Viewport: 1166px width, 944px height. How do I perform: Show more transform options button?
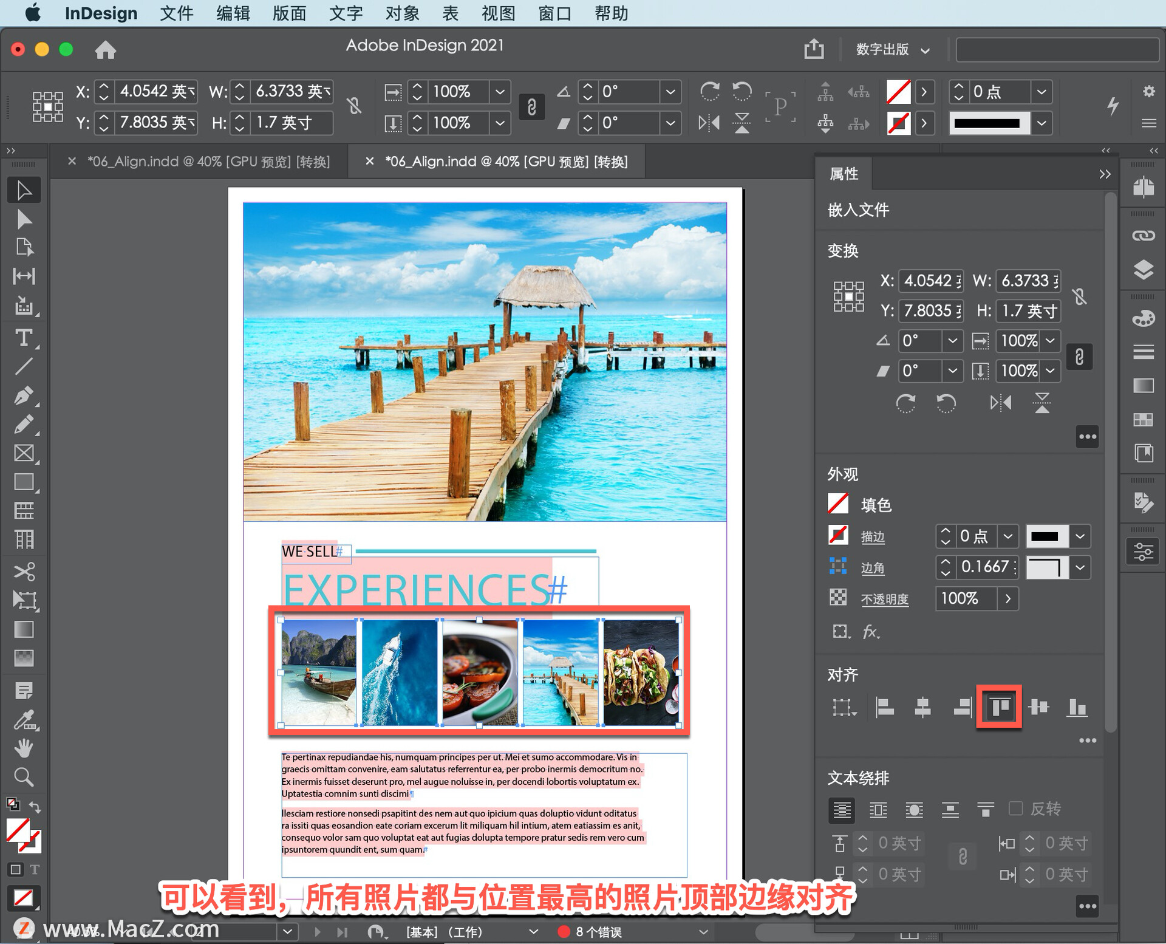pyautogui.click(x=1087, y=436)
